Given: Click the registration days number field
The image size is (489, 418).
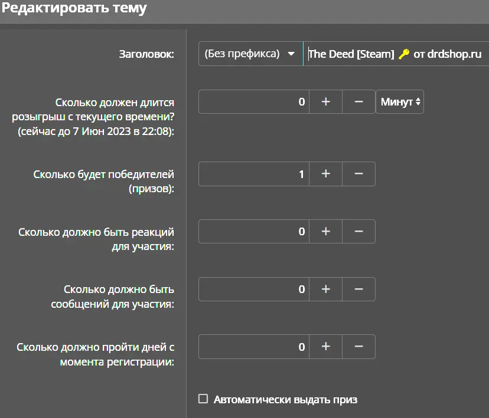Looking at the screenshot, I should [254, 347].
